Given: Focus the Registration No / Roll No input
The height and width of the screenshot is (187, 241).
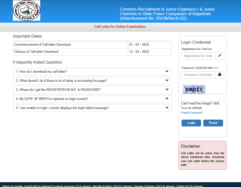Looking at the screenshot, I should (x=198, y=56).
